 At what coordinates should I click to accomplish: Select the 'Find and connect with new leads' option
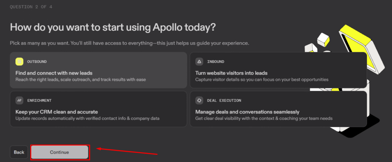point(54,73)
